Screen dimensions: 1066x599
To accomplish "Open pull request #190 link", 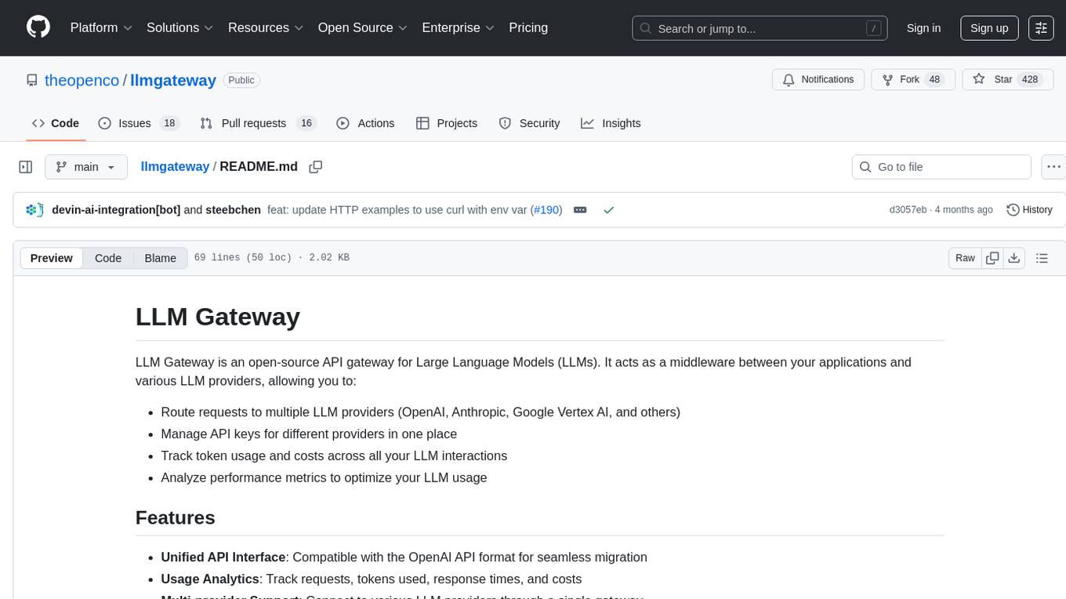I will [x=546, y=209].
